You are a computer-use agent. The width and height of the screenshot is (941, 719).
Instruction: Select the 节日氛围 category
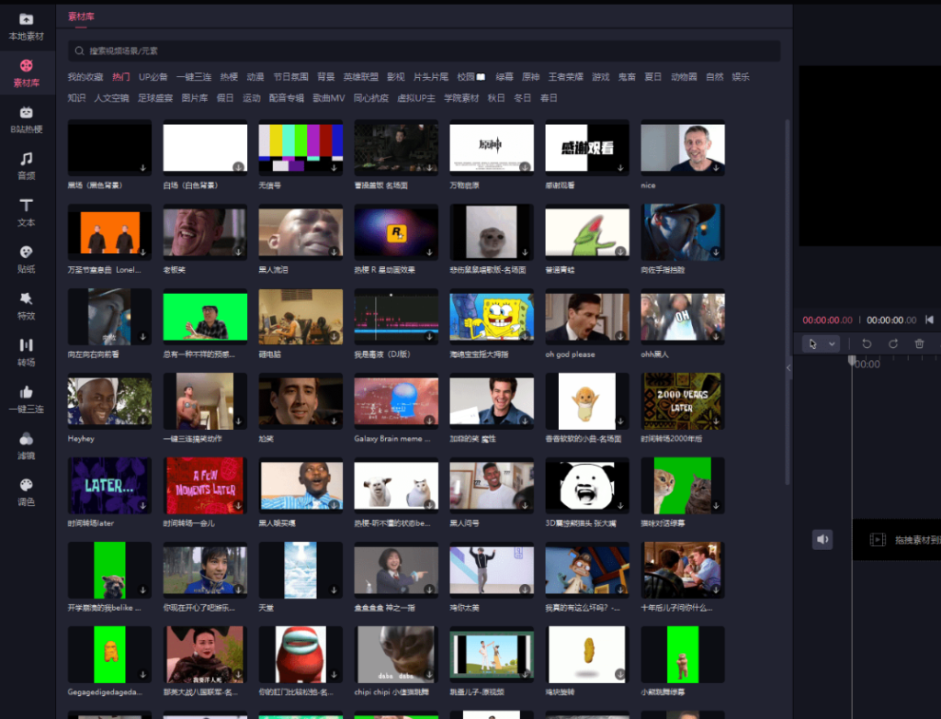pyautogui.click(x=290, y=77)
